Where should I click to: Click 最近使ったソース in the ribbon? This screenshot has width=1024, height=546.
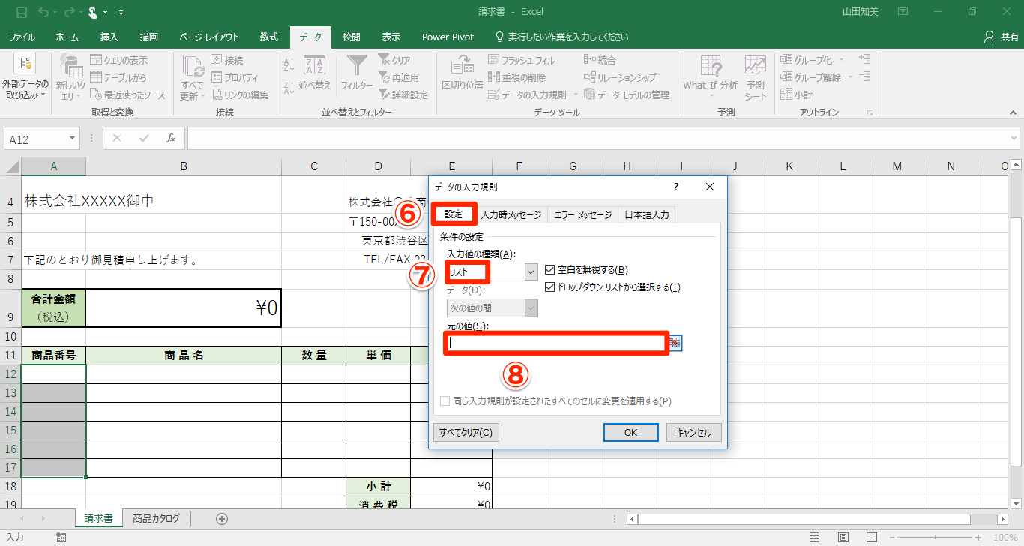pos(127,94)
